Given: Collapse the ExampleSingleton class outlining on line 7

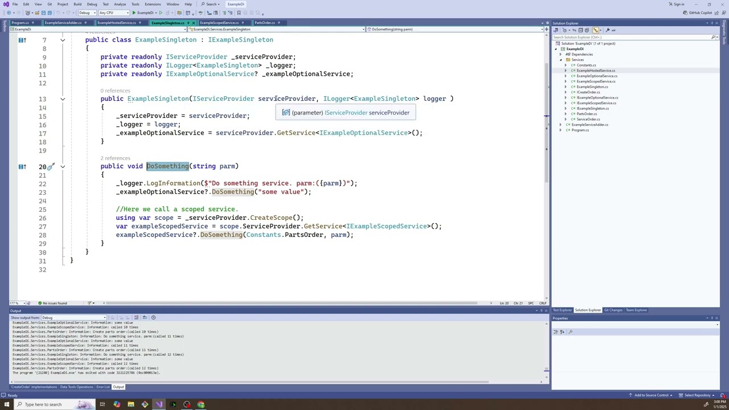Looking at the screenshot, I should (63, 40).
